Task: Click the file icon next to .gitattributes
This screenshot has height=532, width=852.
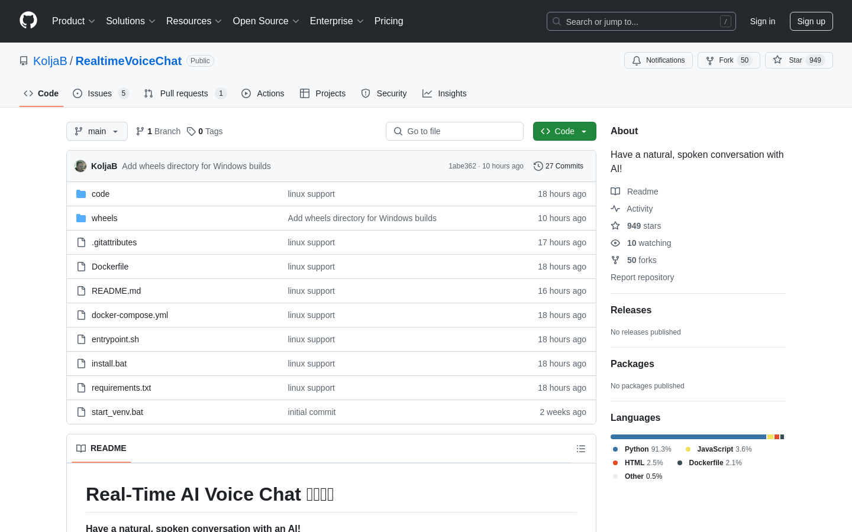Action: (81, 242)
